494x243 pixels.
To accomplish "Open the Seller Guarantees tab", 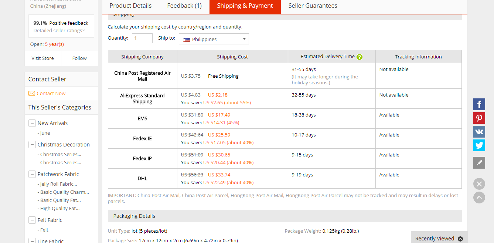I will (x=313, y=6).
